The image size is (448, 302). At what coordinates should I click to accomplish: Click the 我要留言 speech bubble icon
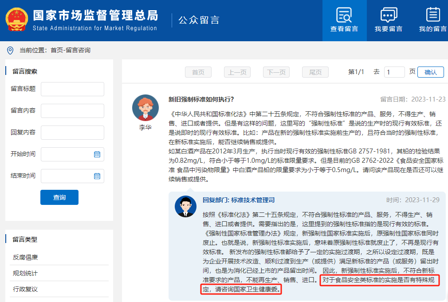click(x=388, y=15)
